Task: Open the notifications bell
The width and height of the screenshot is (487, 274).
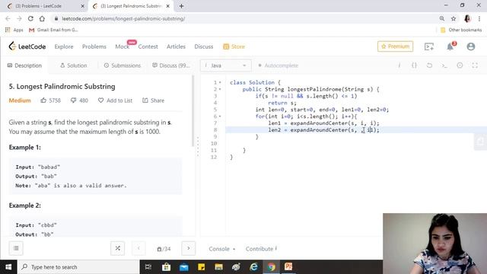Action: point(450,46)
